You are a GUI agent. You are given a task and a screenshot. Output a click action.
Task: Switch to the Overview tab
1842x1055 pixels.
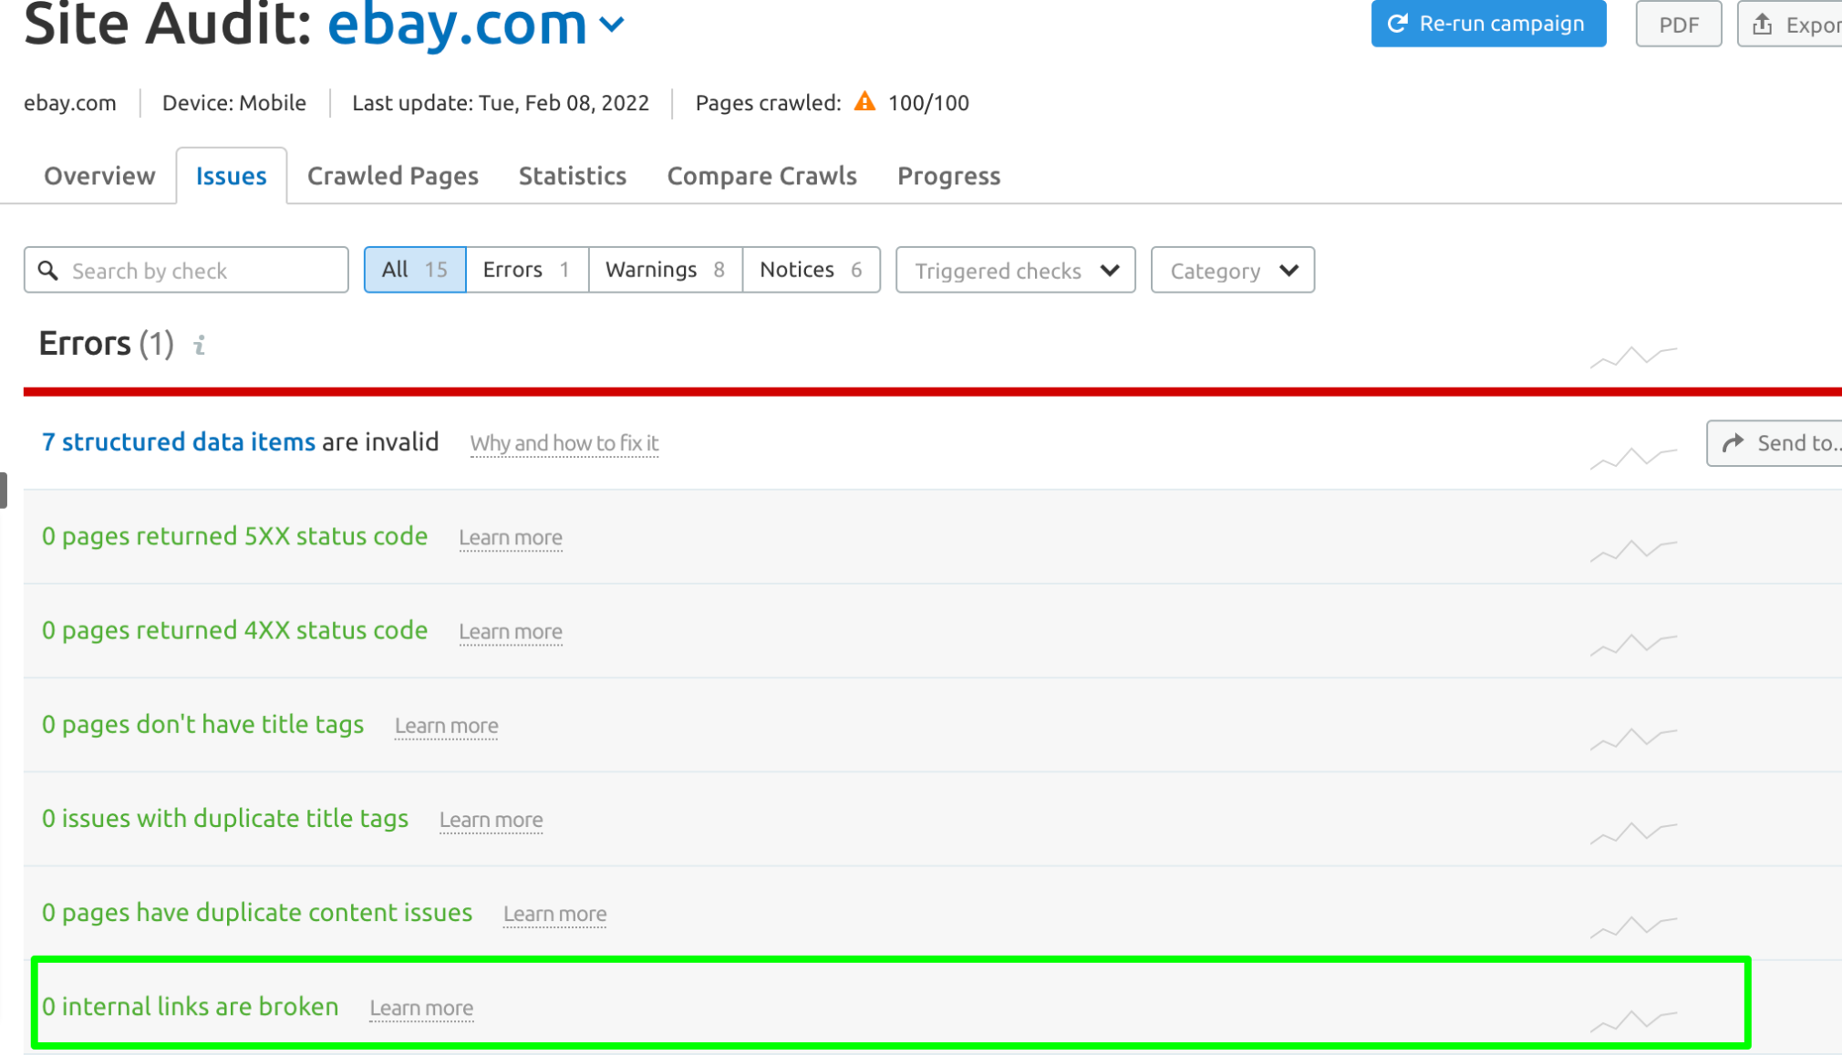click(100, 176)
